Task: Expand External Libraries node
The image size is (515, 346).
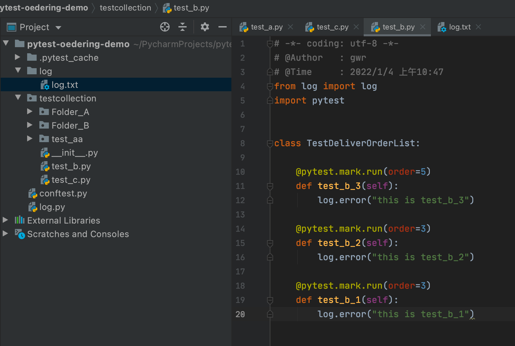Action: [5, 220]
